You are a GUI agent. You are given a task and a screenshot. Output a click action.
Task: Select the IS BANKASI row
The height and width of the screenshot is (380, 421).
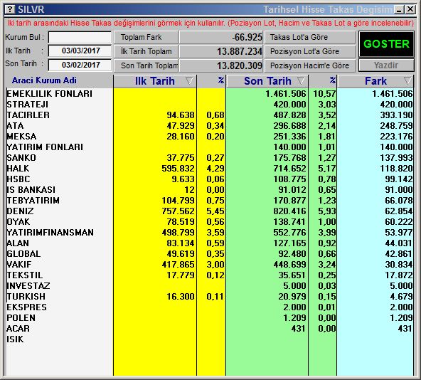point(209,190)
